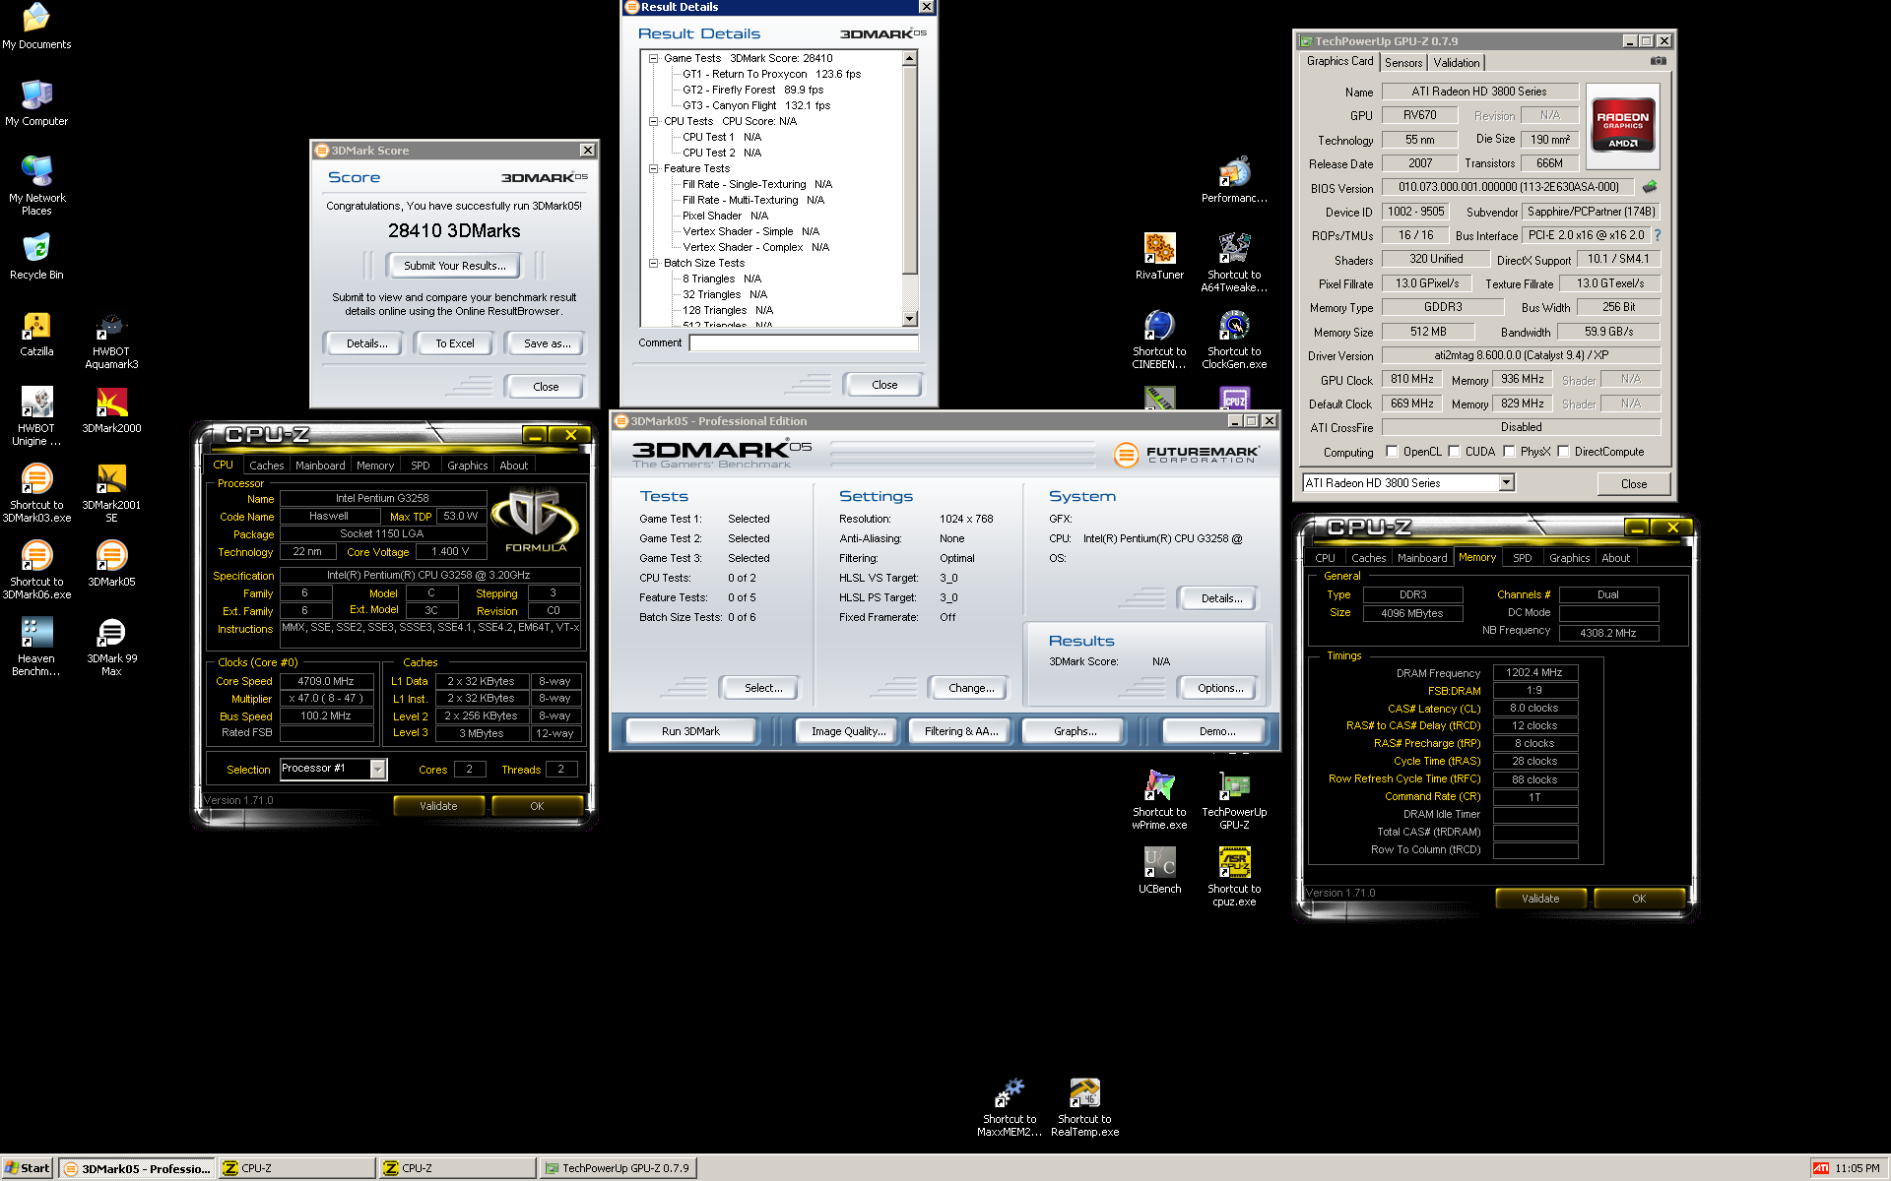Launch Catzilla desktop shortcut

pyautogui.click(x=36, y=335)
